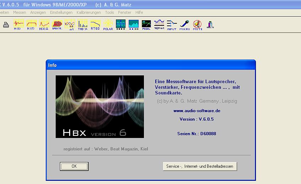This screenshot has height=184, width=301.
Task: Open the H(f) frequency response tool
Action: [x=31, y=25]
